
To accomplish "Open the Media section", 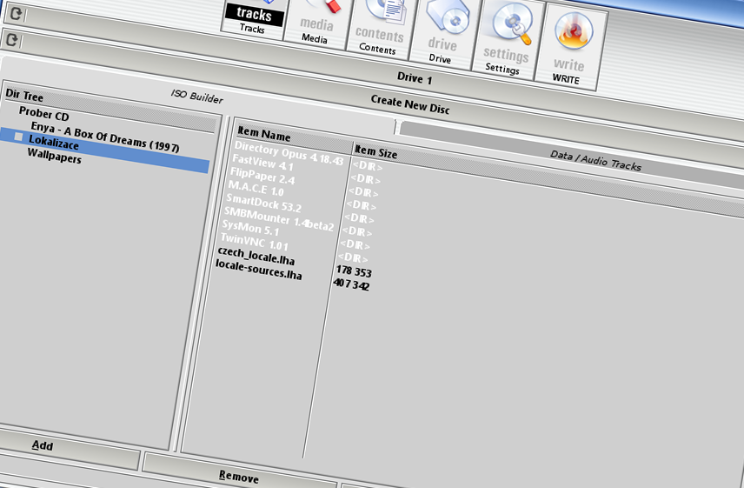I will click(316, 22).
